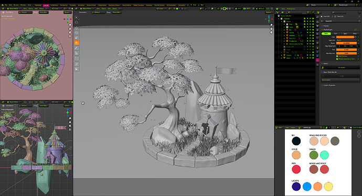
Task: Click zoom magnifier gizmo in top-left pink viewport
Action: coord(70,25)
